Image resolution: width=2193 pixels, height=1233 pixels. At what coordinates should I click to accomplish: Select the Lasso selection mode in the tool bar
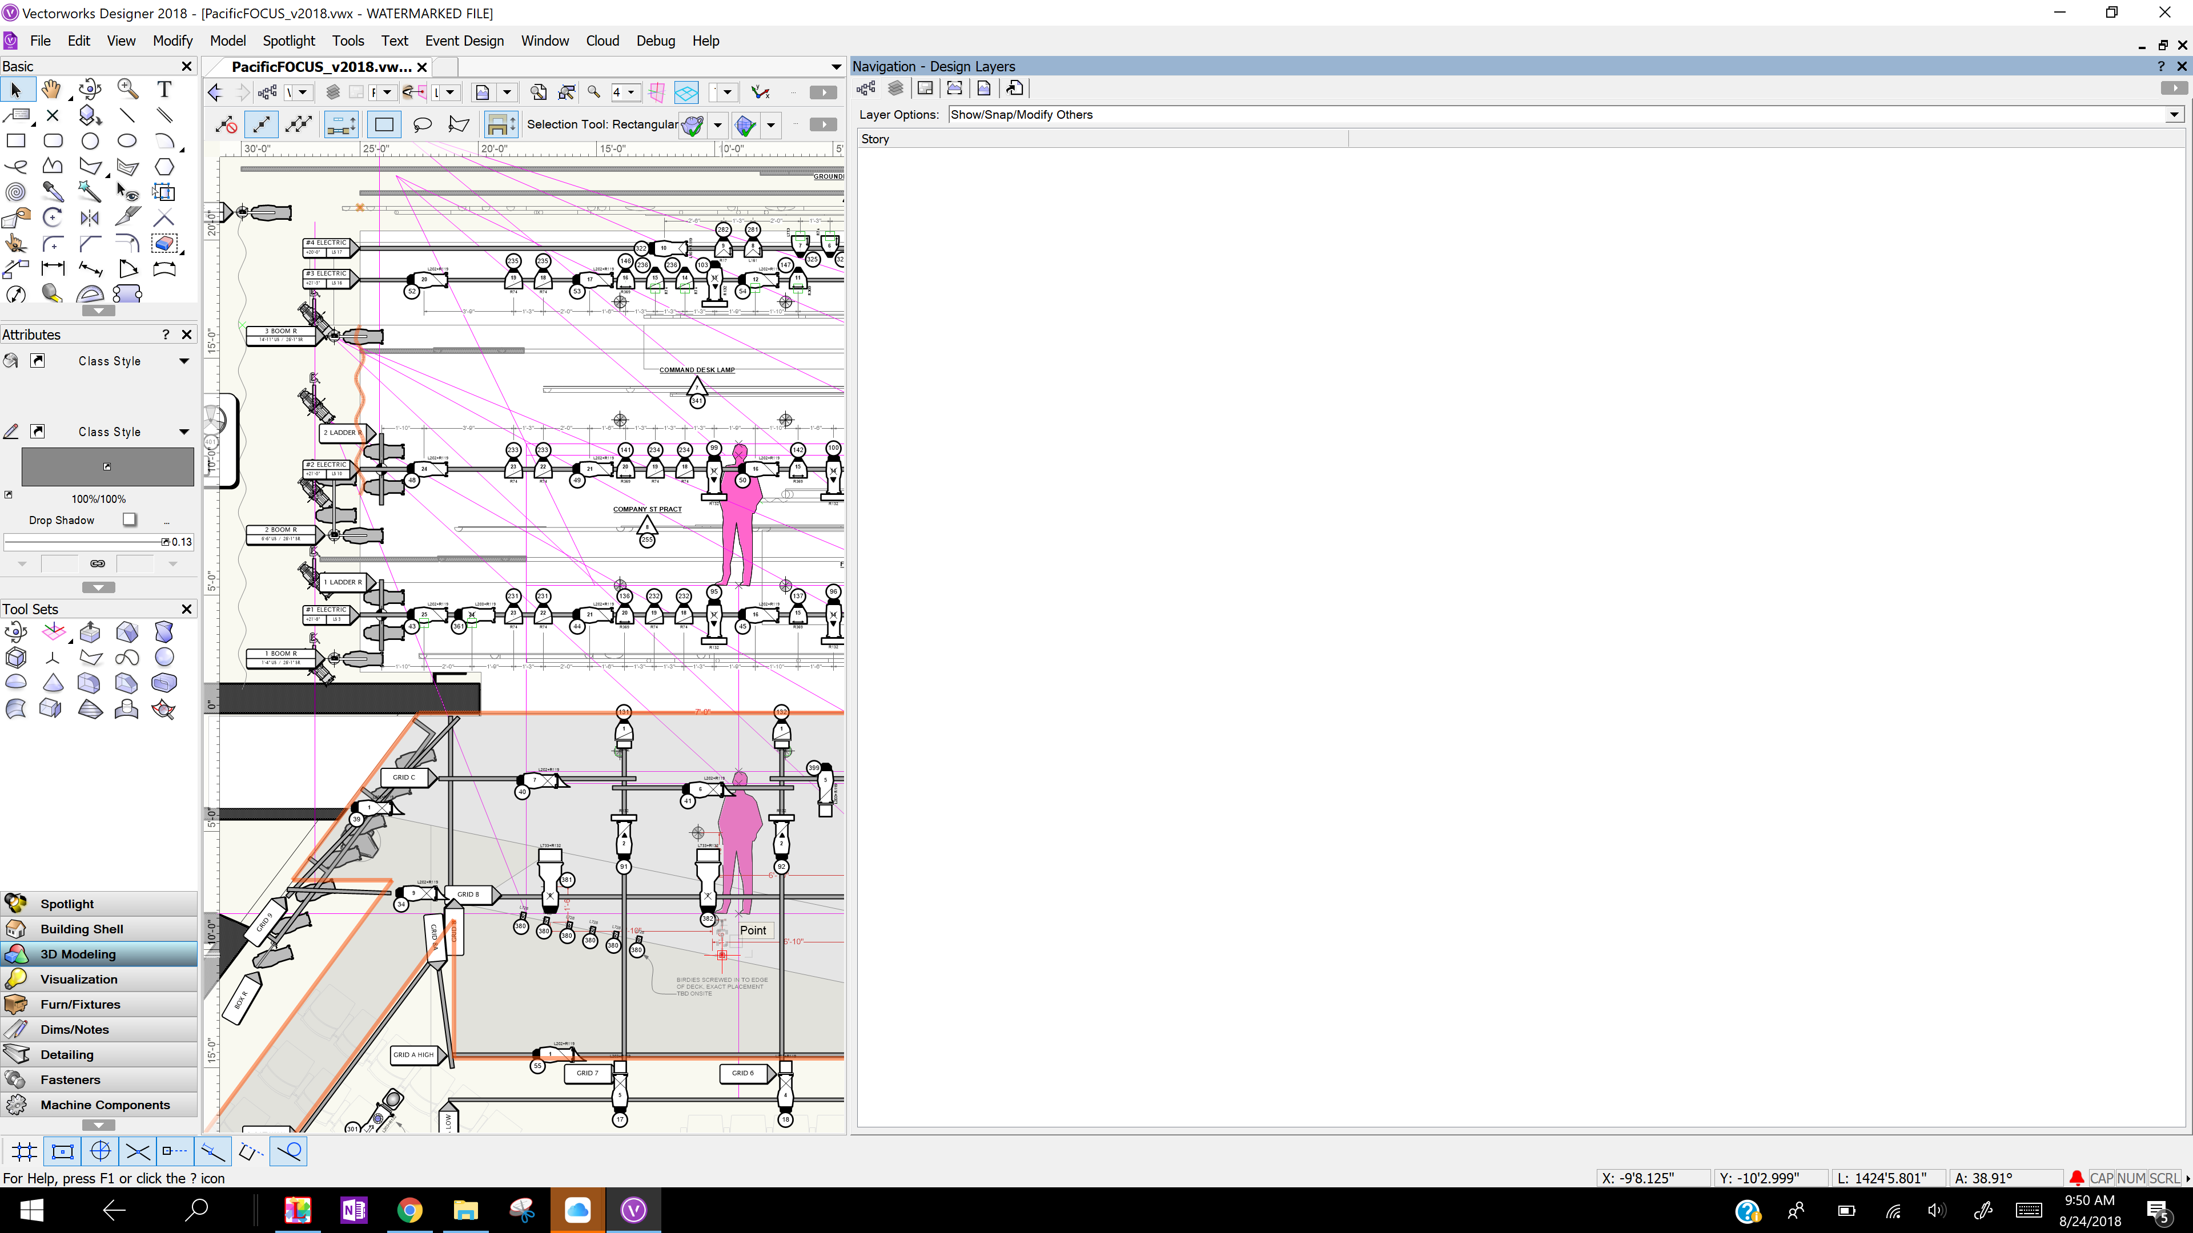[x=423, y=124]
